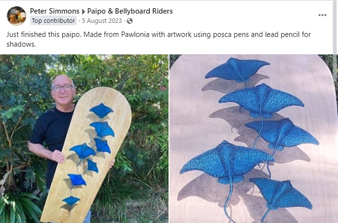Click Peter Simmons' round profile picture

pos(17,16)
